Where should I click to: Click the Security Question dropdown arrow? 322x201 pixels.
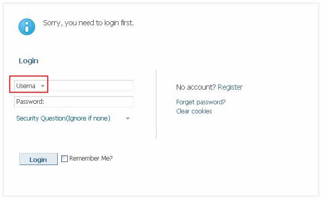point(128,118)
